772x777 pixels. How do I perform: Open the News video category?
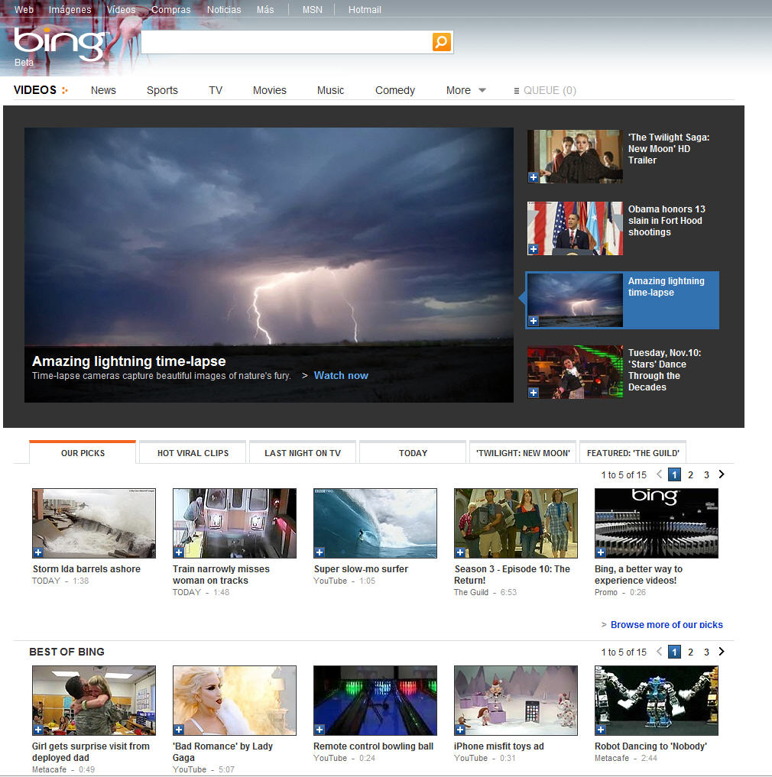(103, 91)
